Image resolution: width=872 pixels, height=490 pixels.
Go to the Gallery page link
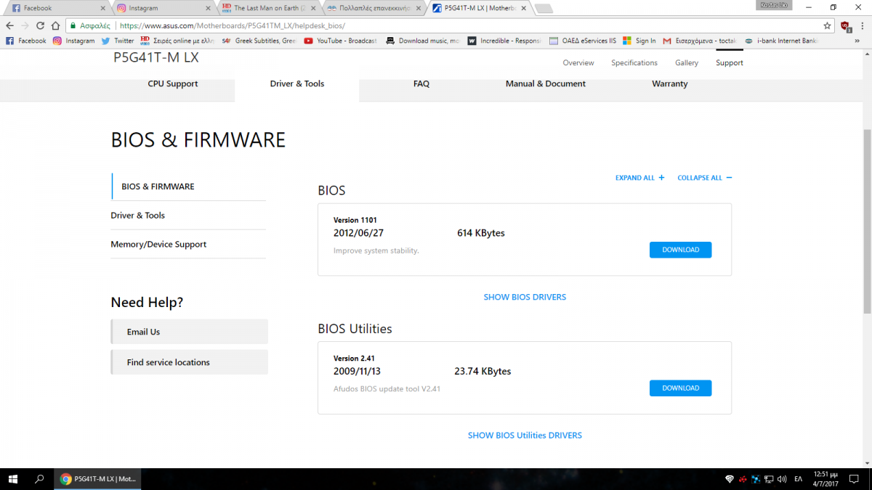pyautogui.click(x=687, y=62)
